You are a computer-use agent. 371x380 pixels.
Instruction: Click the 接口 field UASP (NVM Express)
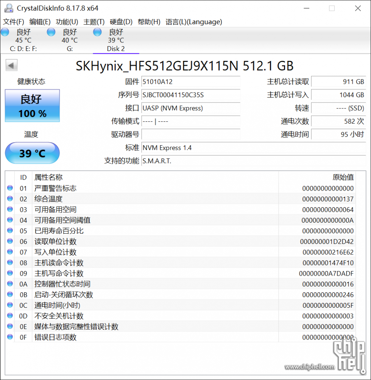(x=191, y=108)
